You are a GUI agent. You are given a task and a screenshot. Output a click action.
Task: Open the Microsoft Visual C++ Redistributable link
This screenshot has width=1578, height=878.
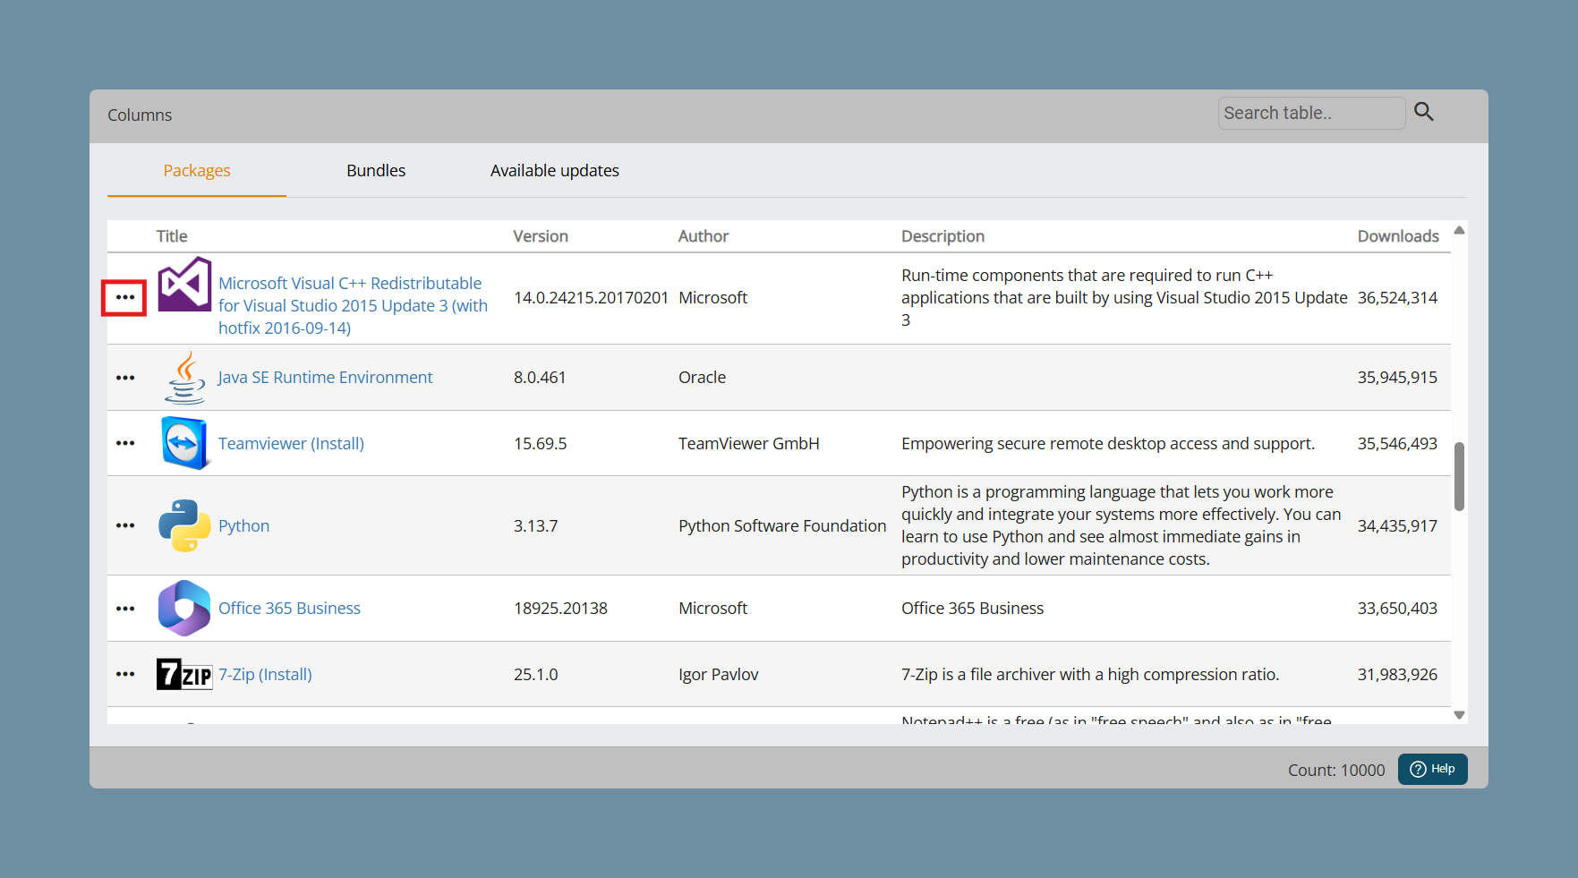353,305
